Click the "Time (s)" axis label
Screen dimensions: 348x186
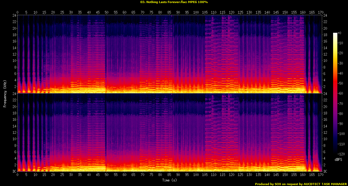click(169, 180)
